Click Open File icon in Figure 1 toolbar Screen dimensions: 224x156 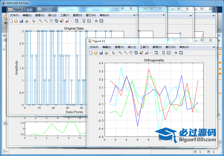pos(16,21)
